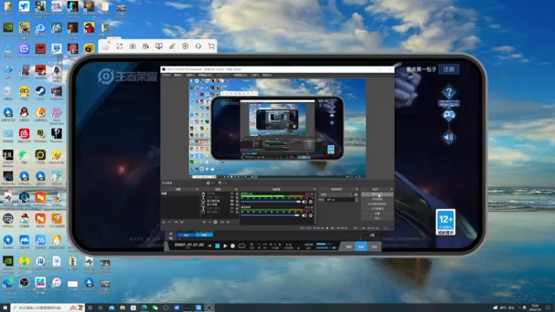The width and height of the screenshot is (555, 312).
Task: Toggle visibility eye of last source row
Action: (232, 211)
